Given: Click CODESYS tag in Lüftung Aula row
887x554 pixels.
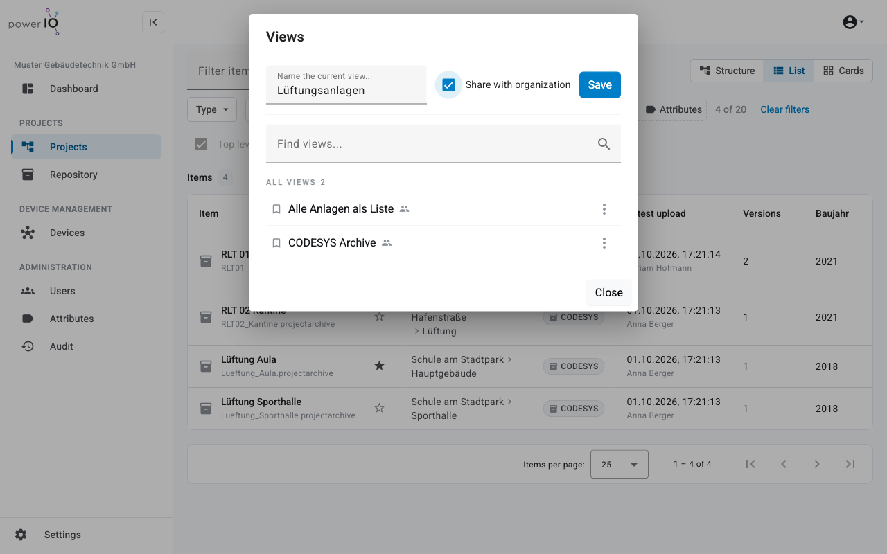Looking at the screenshot, I should pos(574,366).
